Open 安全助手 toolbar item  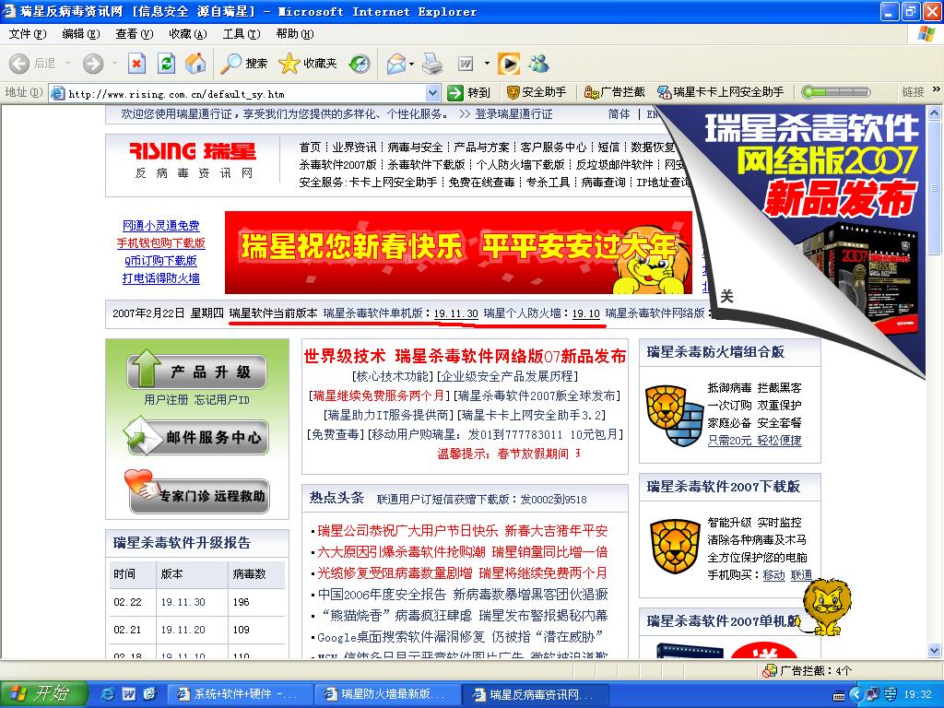(537, 92)
